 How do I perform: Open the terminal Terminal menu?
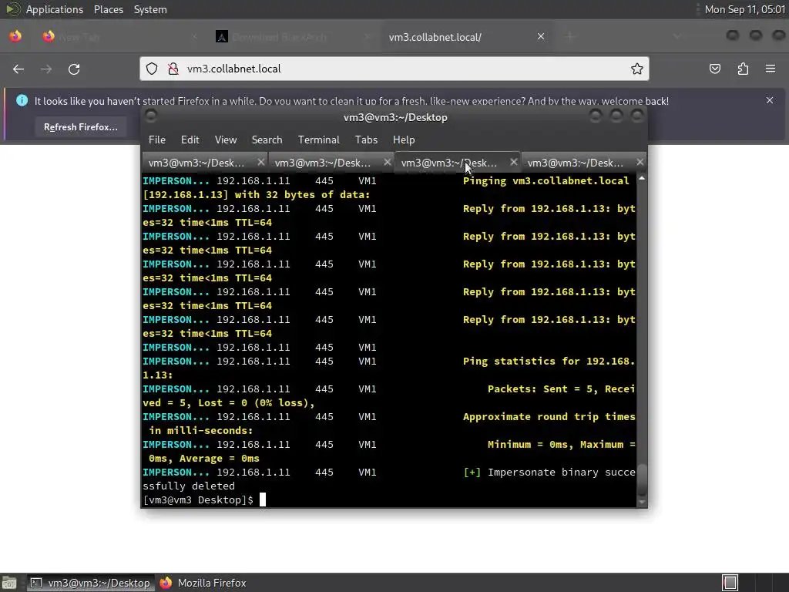pos(318,140)
